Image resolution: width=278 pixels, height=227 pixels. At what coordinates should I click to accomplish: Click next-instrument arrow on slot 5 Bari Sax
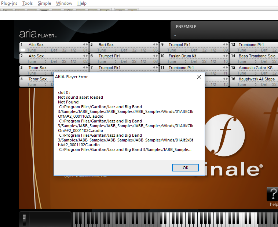pyautogui.click(x=157, y=45)
